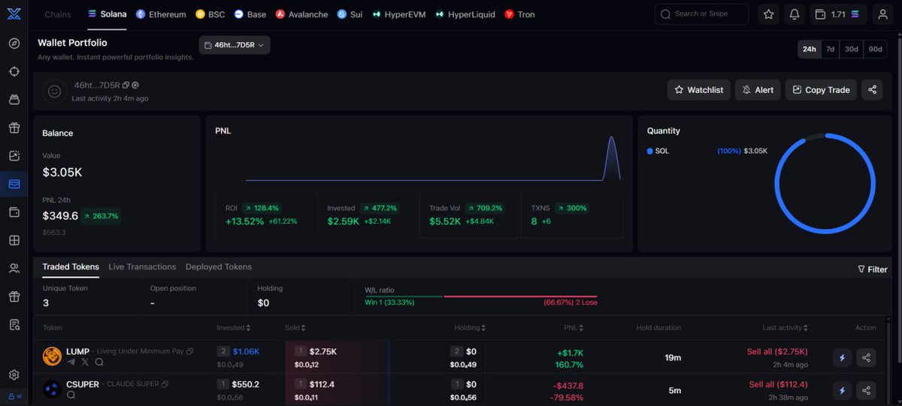
Task: Switch to the Solana chain tab
Action: tap(107, 14)
